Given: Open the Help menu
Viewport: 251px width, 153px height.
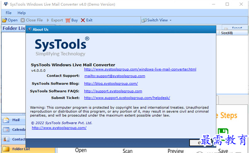Looking at the screenshot, I should tap(21, 13).
